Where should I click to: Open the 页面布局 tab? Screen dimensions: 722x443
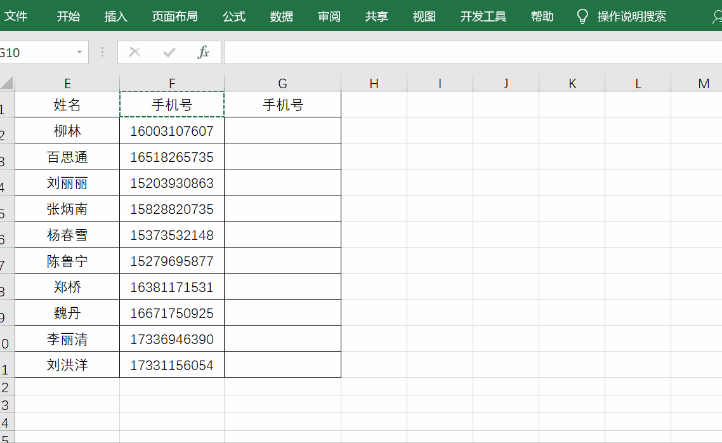(x=174, y=17)
